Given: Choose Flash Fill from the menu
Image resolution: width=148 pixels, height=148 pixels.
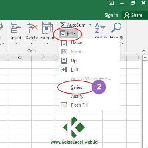Looking at the screenshot, I should click(x=90, y=105).
